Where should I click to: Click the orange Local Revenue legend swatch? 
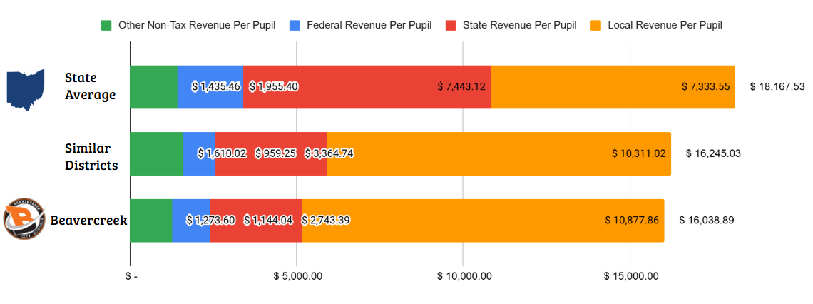[x=595, y=25]
